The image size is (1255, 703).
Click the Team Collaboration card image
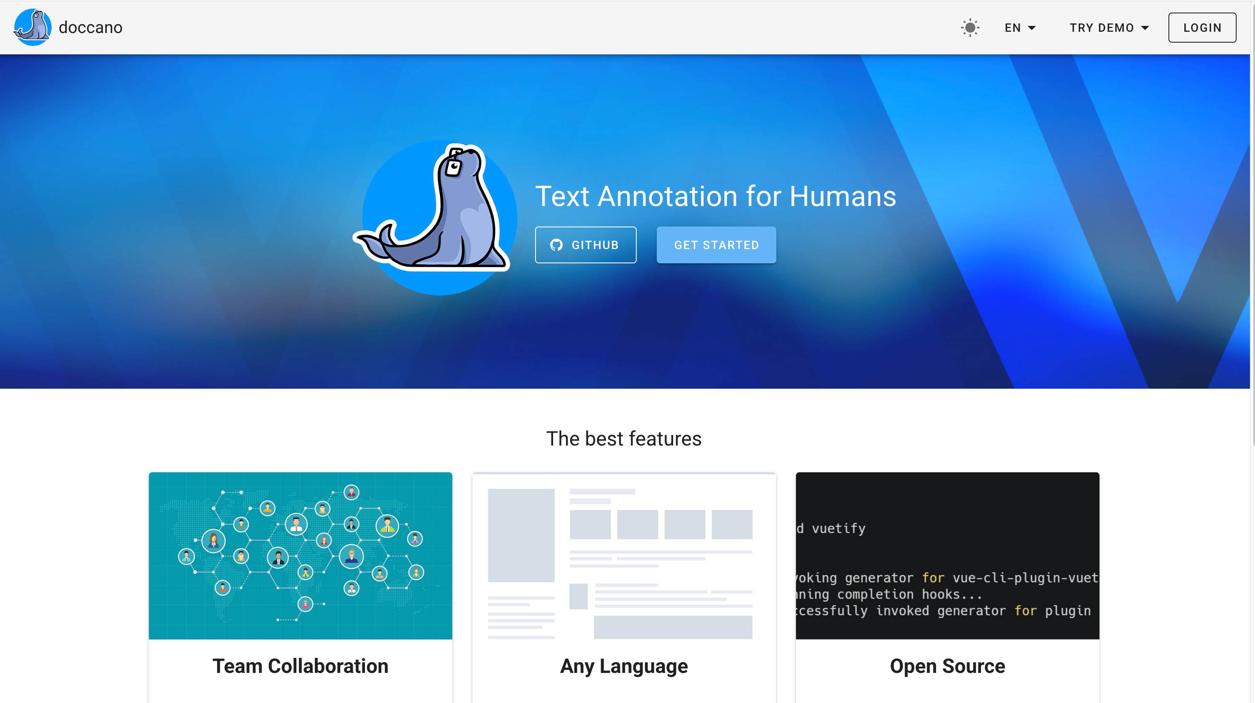(x=301, y=556)
